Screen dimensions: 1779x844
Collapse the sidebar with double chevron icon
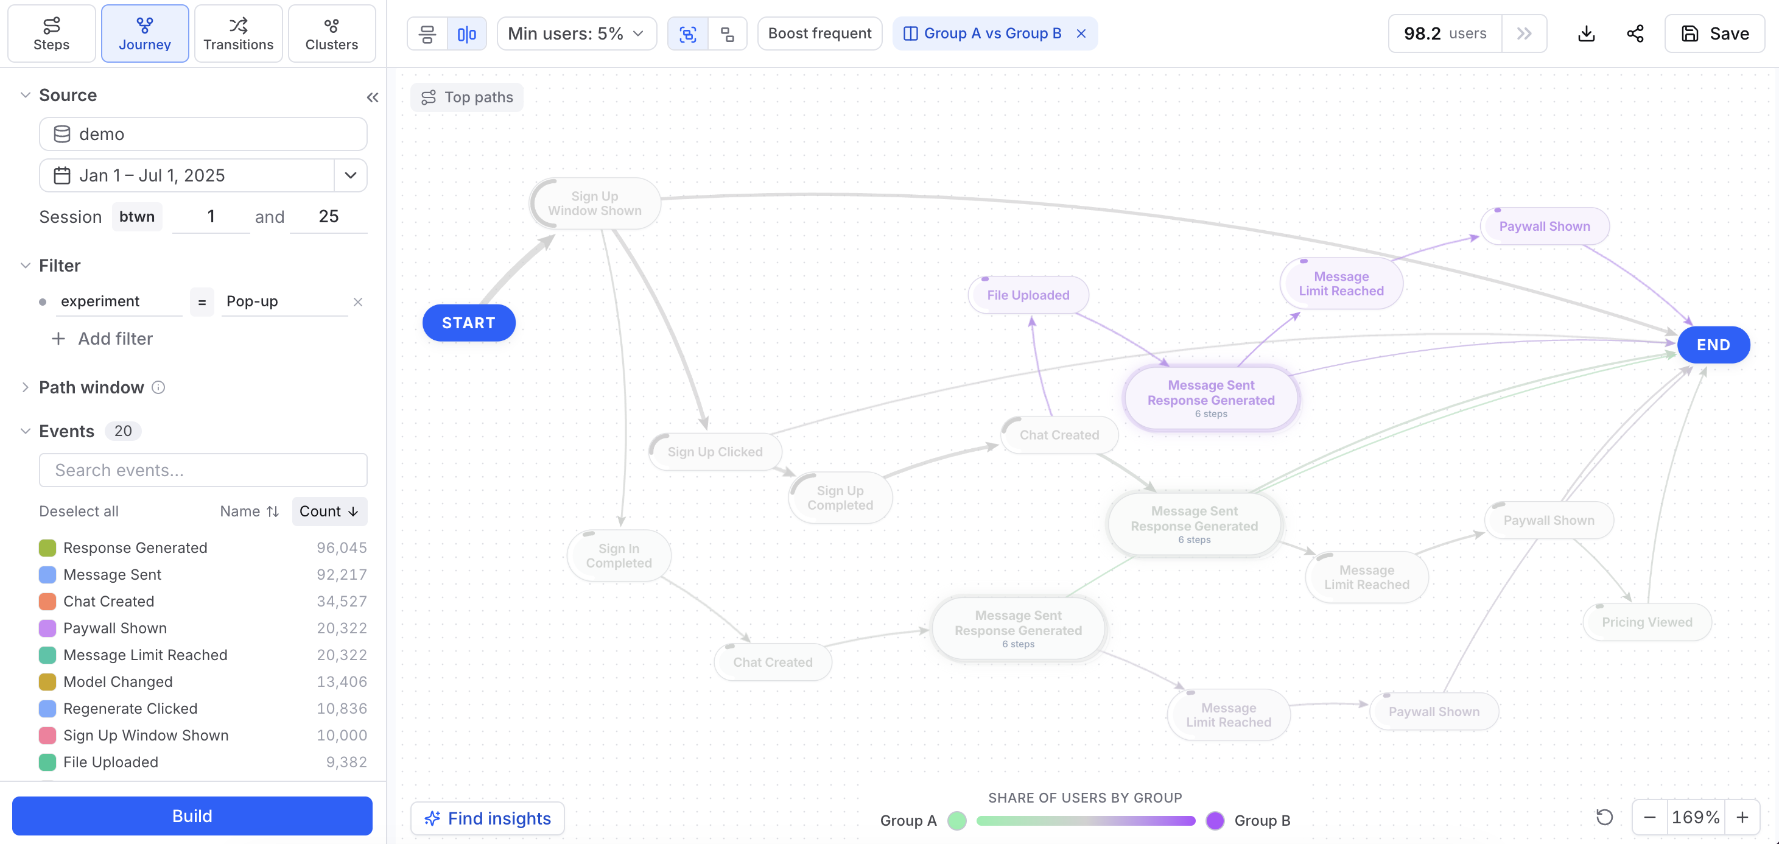coord(372,97)
